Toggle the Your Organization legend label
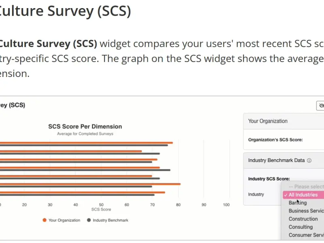Screen dimensions: 324x243 point(64,220)
